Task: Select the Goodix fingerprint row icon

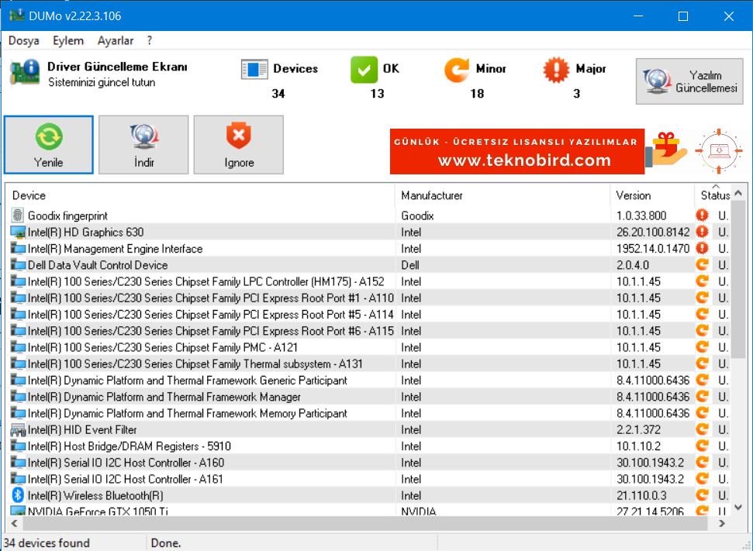Action: 17,215
